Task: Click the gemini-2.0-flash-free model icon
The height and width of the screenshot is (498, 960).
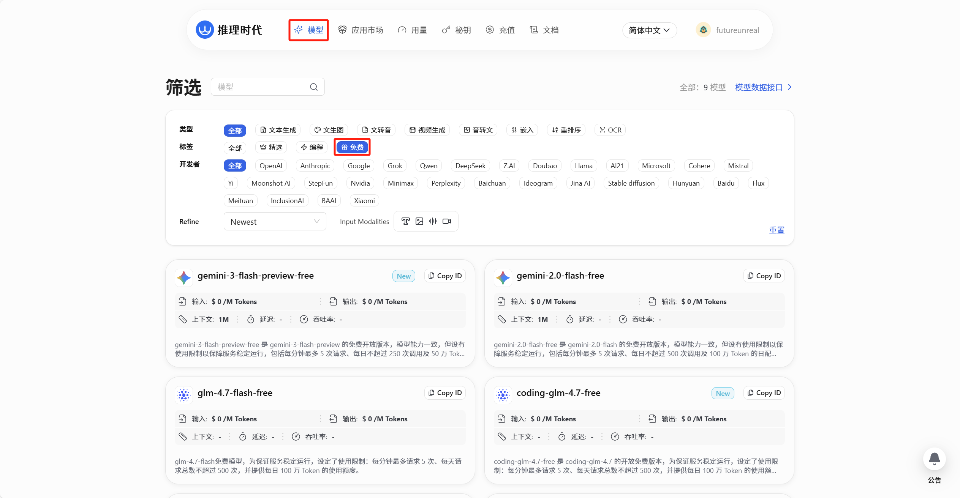Action: pos(503,278)
